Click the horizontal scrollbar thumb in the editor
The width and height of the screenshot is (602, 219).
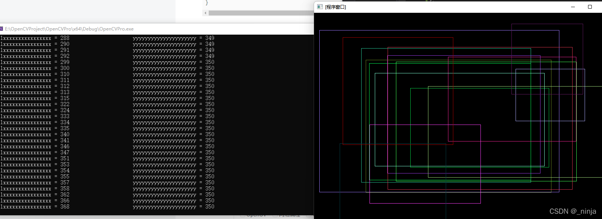pos(261,13)
